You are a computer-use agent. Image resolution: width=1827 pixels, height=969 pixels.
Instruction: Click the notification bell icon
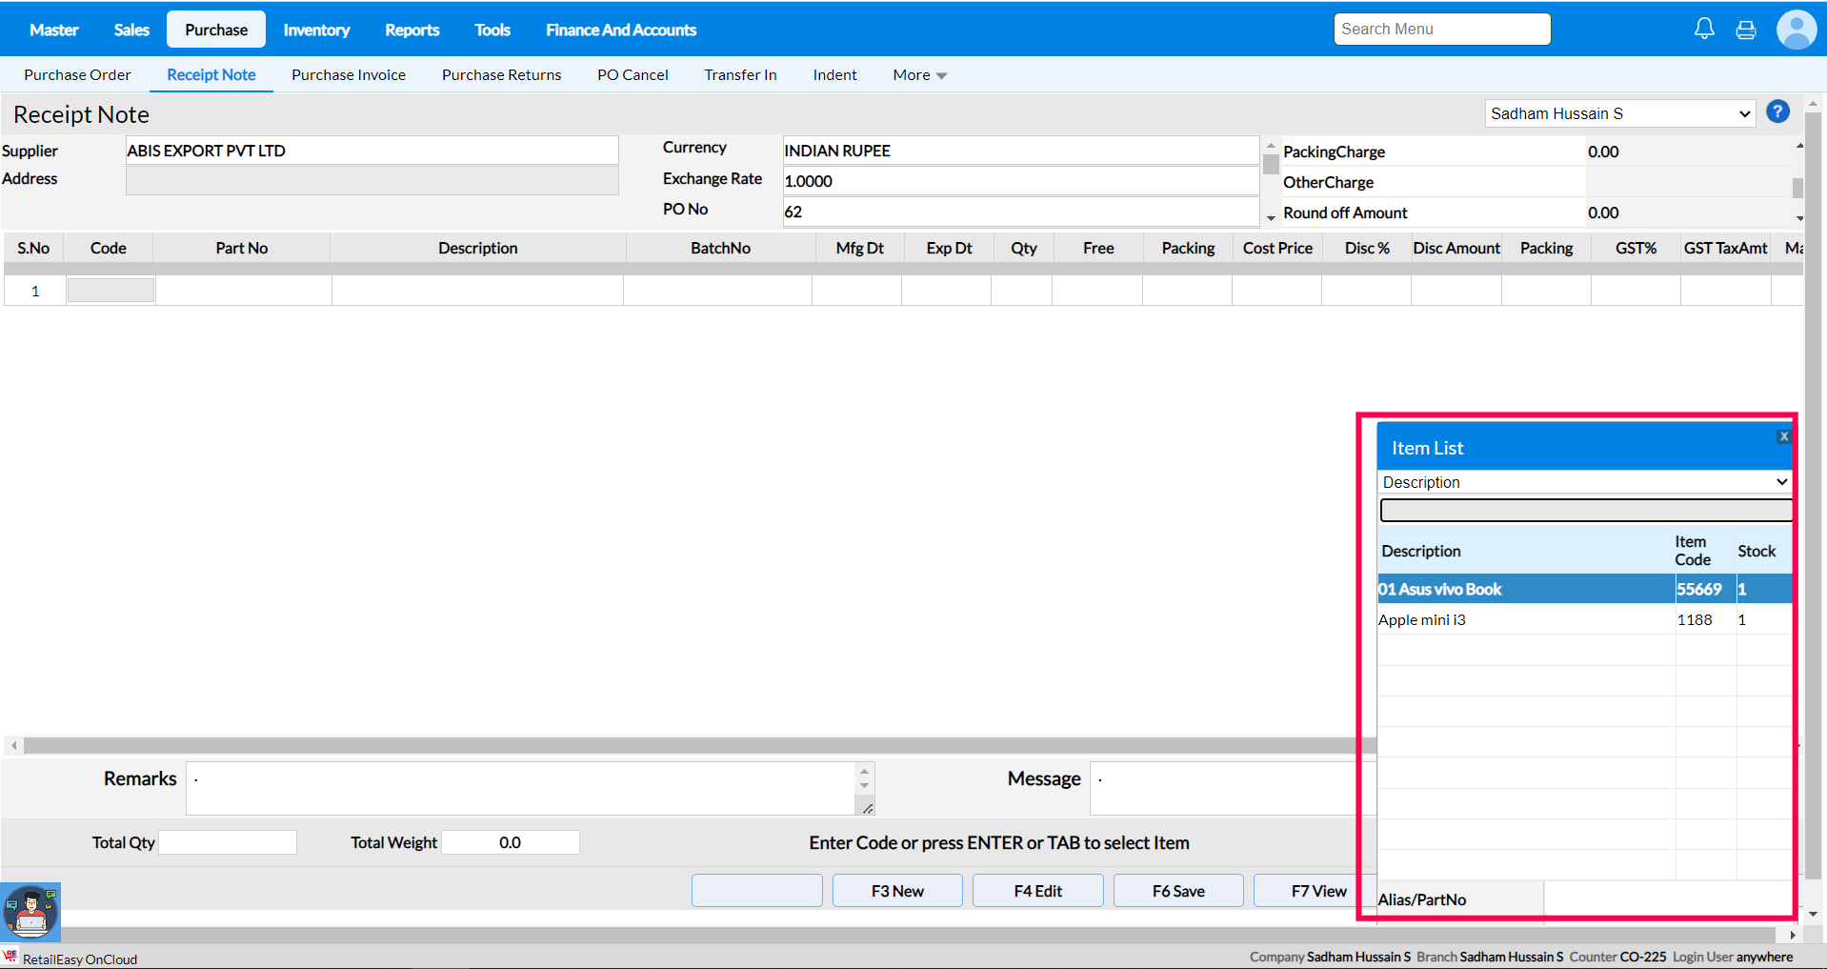click(1704, 30)
